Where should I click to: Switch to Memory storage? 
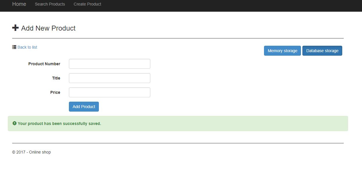[282, 50]
